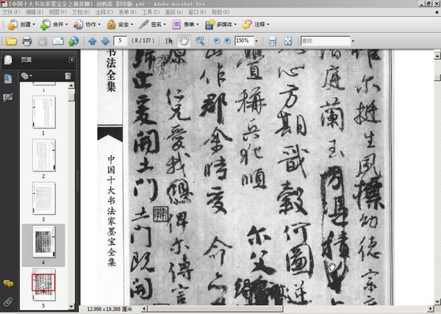Open the 文件 (File) menu

coord(11,13)
